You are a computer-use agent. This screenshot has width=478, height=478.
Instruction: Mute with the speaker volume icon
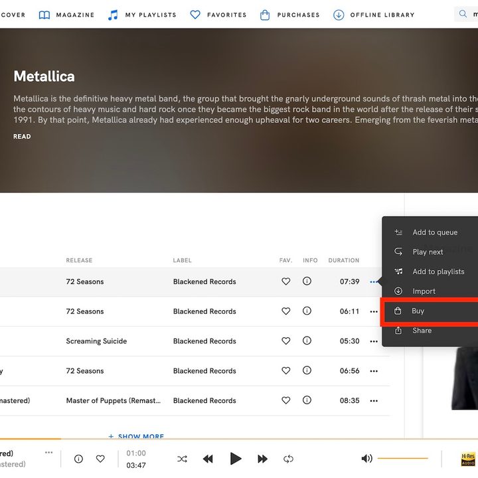[x=366, y=458]
